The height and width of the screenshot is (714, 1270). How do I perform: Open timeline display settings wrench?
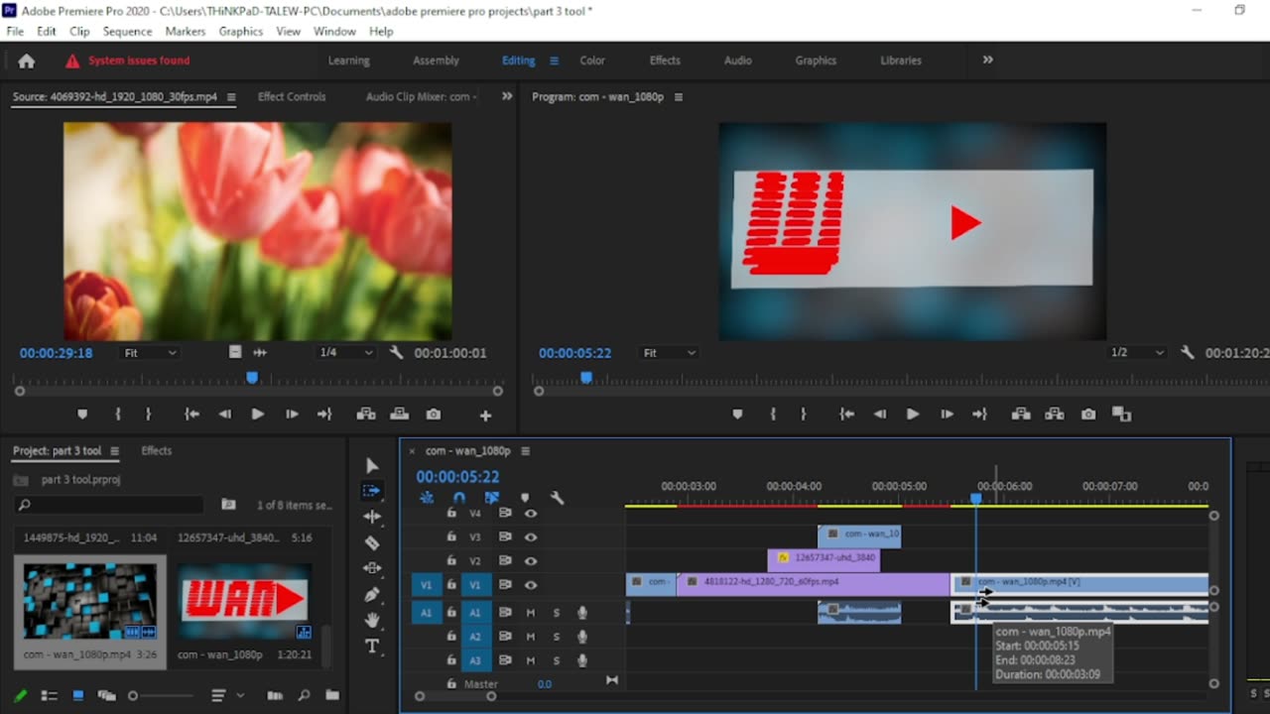point(557,498)
